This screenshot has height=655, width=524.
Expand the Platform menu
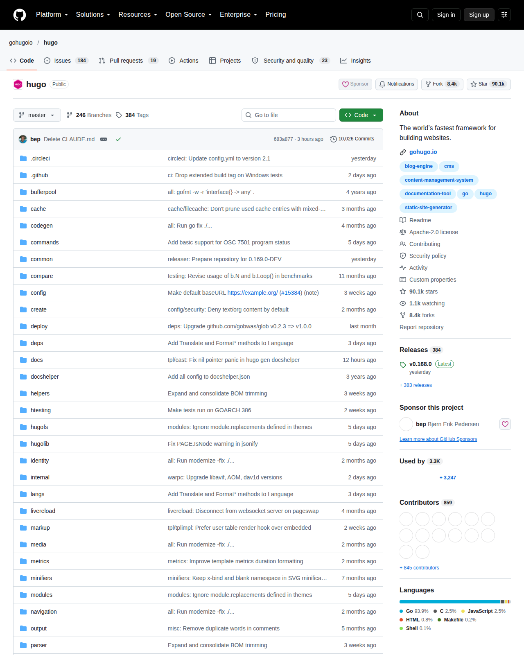coord(52,15)
